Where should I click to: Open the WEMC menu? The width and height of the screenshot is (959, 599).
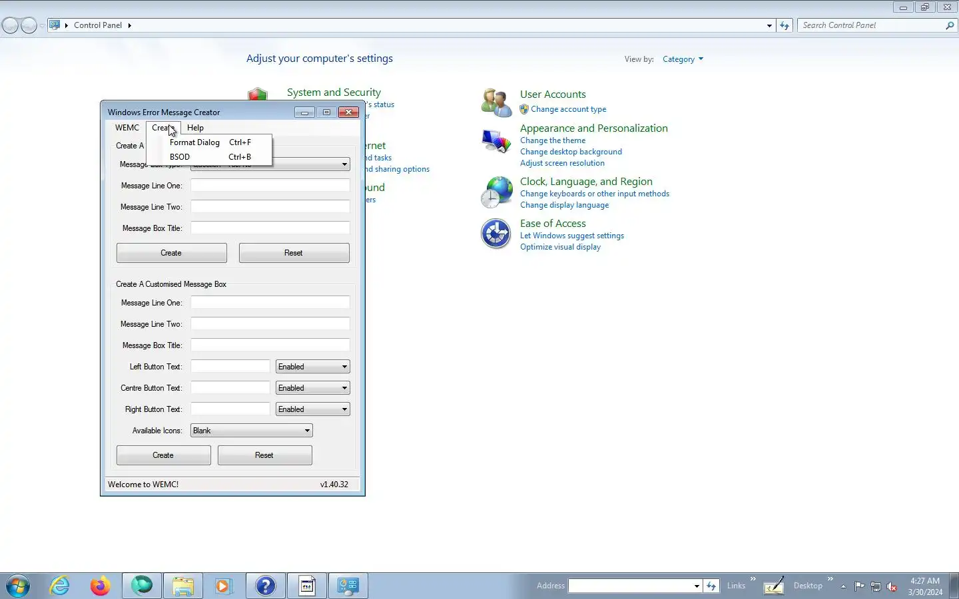[127, 128]
